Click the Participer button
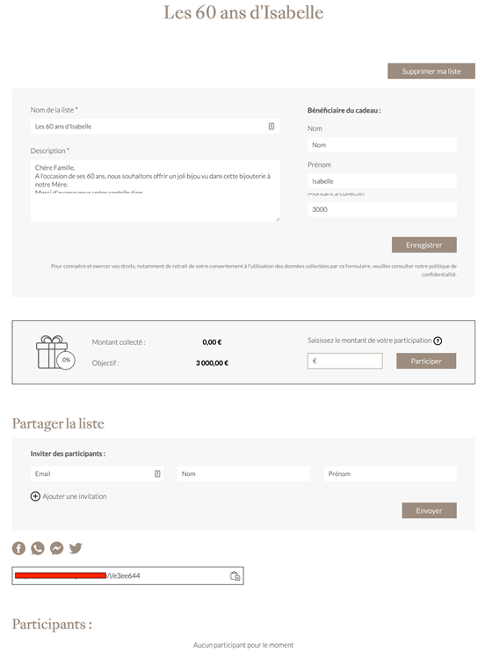The height and width of the screenshot is (667, 485). tap(426, 361)
